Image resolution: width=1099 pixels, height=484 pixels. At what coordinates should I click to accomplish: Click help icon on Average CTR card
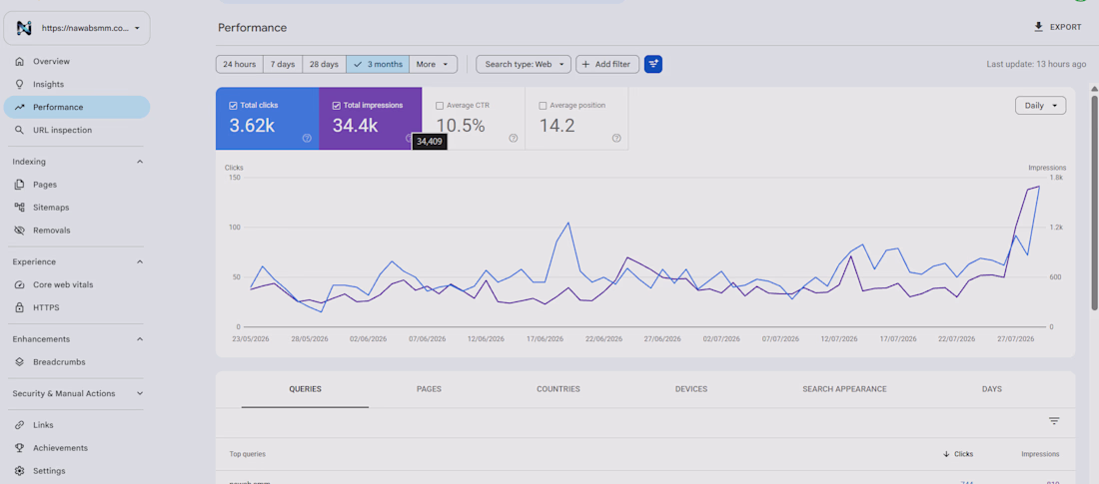[514, 138]
